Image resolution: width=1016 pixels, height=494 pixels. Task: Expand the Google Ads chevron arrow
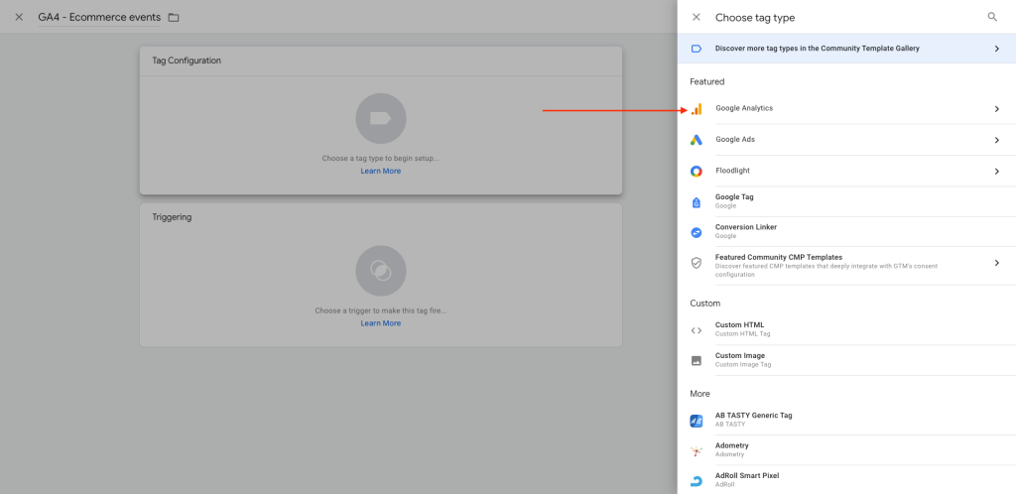click(996, 140)
